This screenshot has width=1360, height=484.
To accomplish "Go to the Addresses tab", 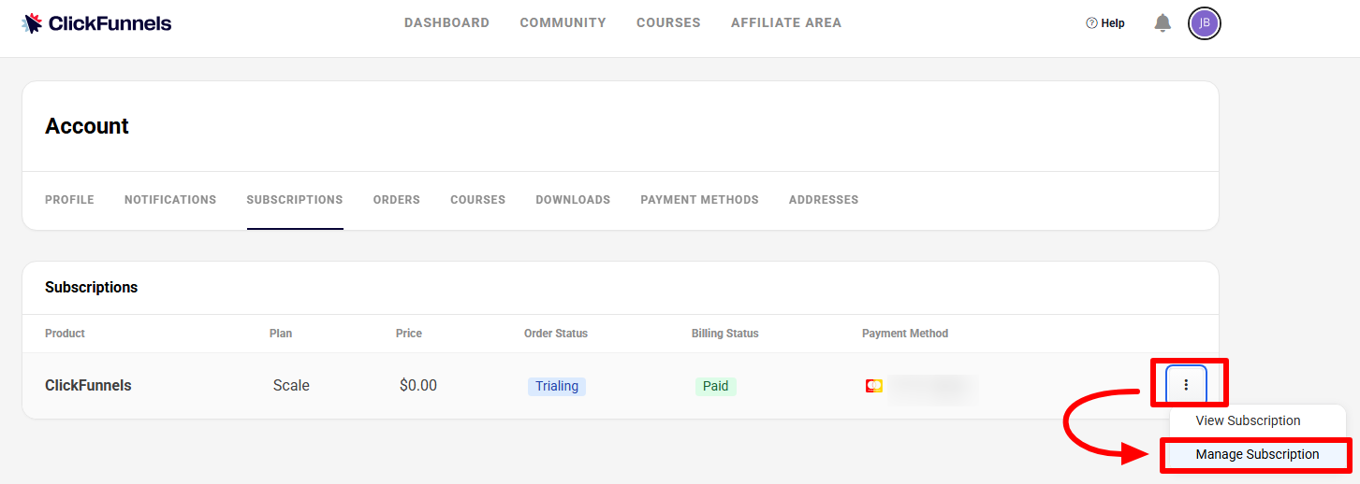I will click(823, 200).
